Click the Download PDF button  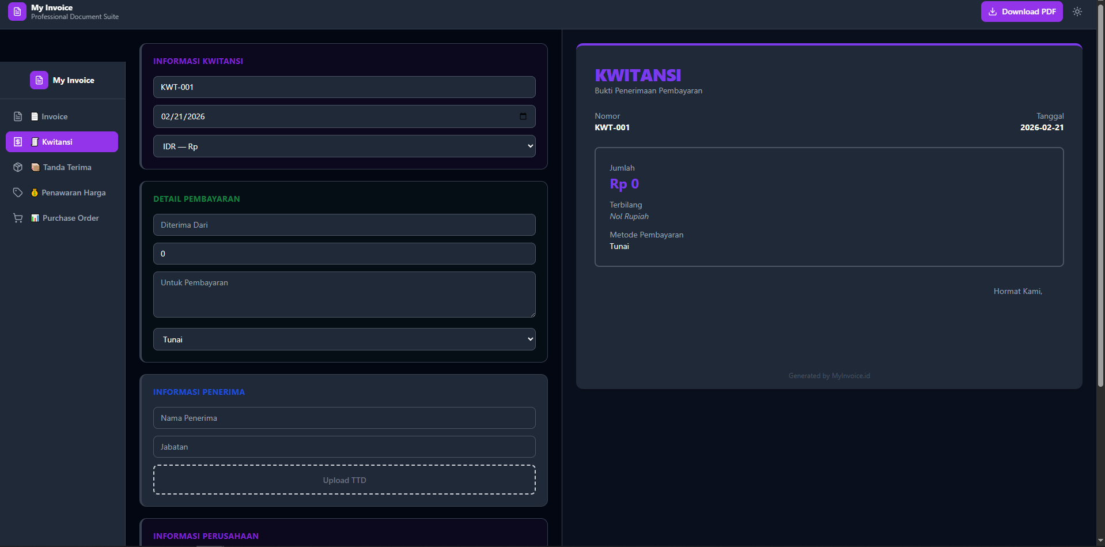[x=1022, y=12]
